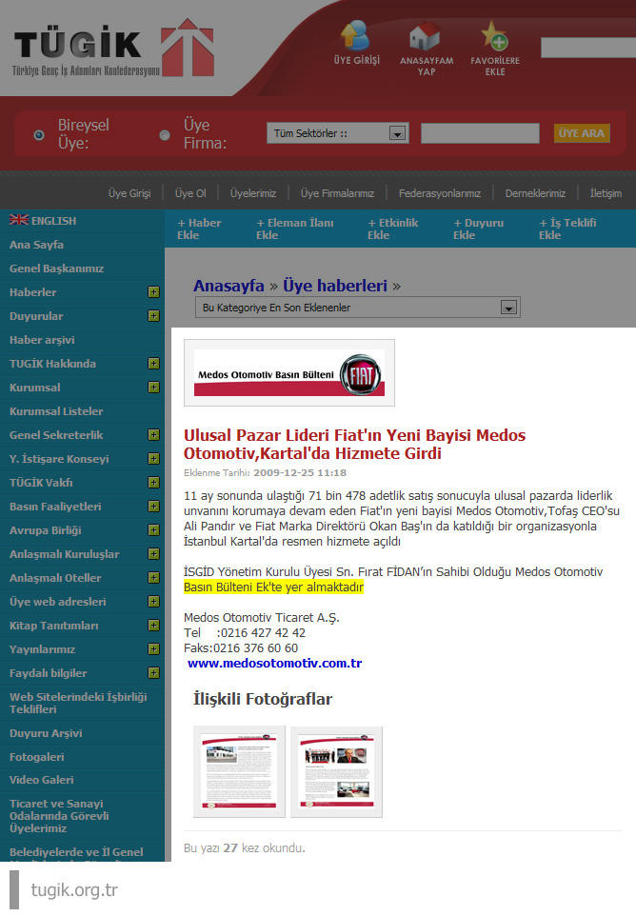Click the ÜYE ARA search button

pyautogui.click(x=581, y=133)
